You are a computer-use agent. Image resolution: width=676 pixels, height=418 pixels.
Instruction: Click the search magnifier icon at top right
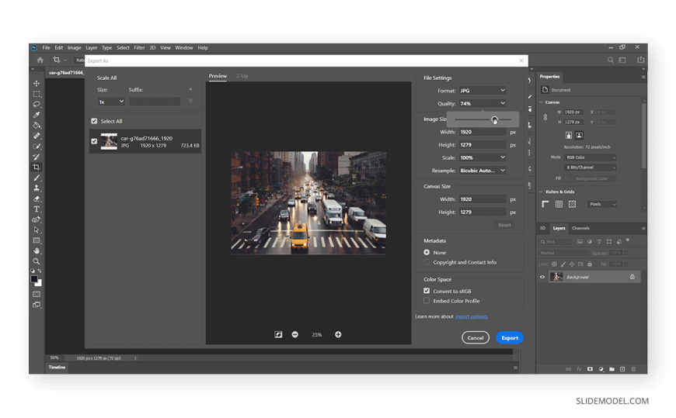[x=611, y=60]
